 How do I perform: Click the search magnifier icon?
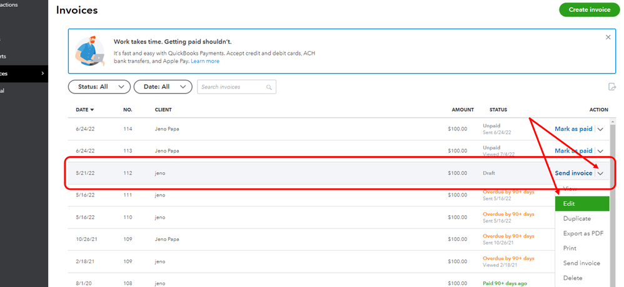coord(269,87)
